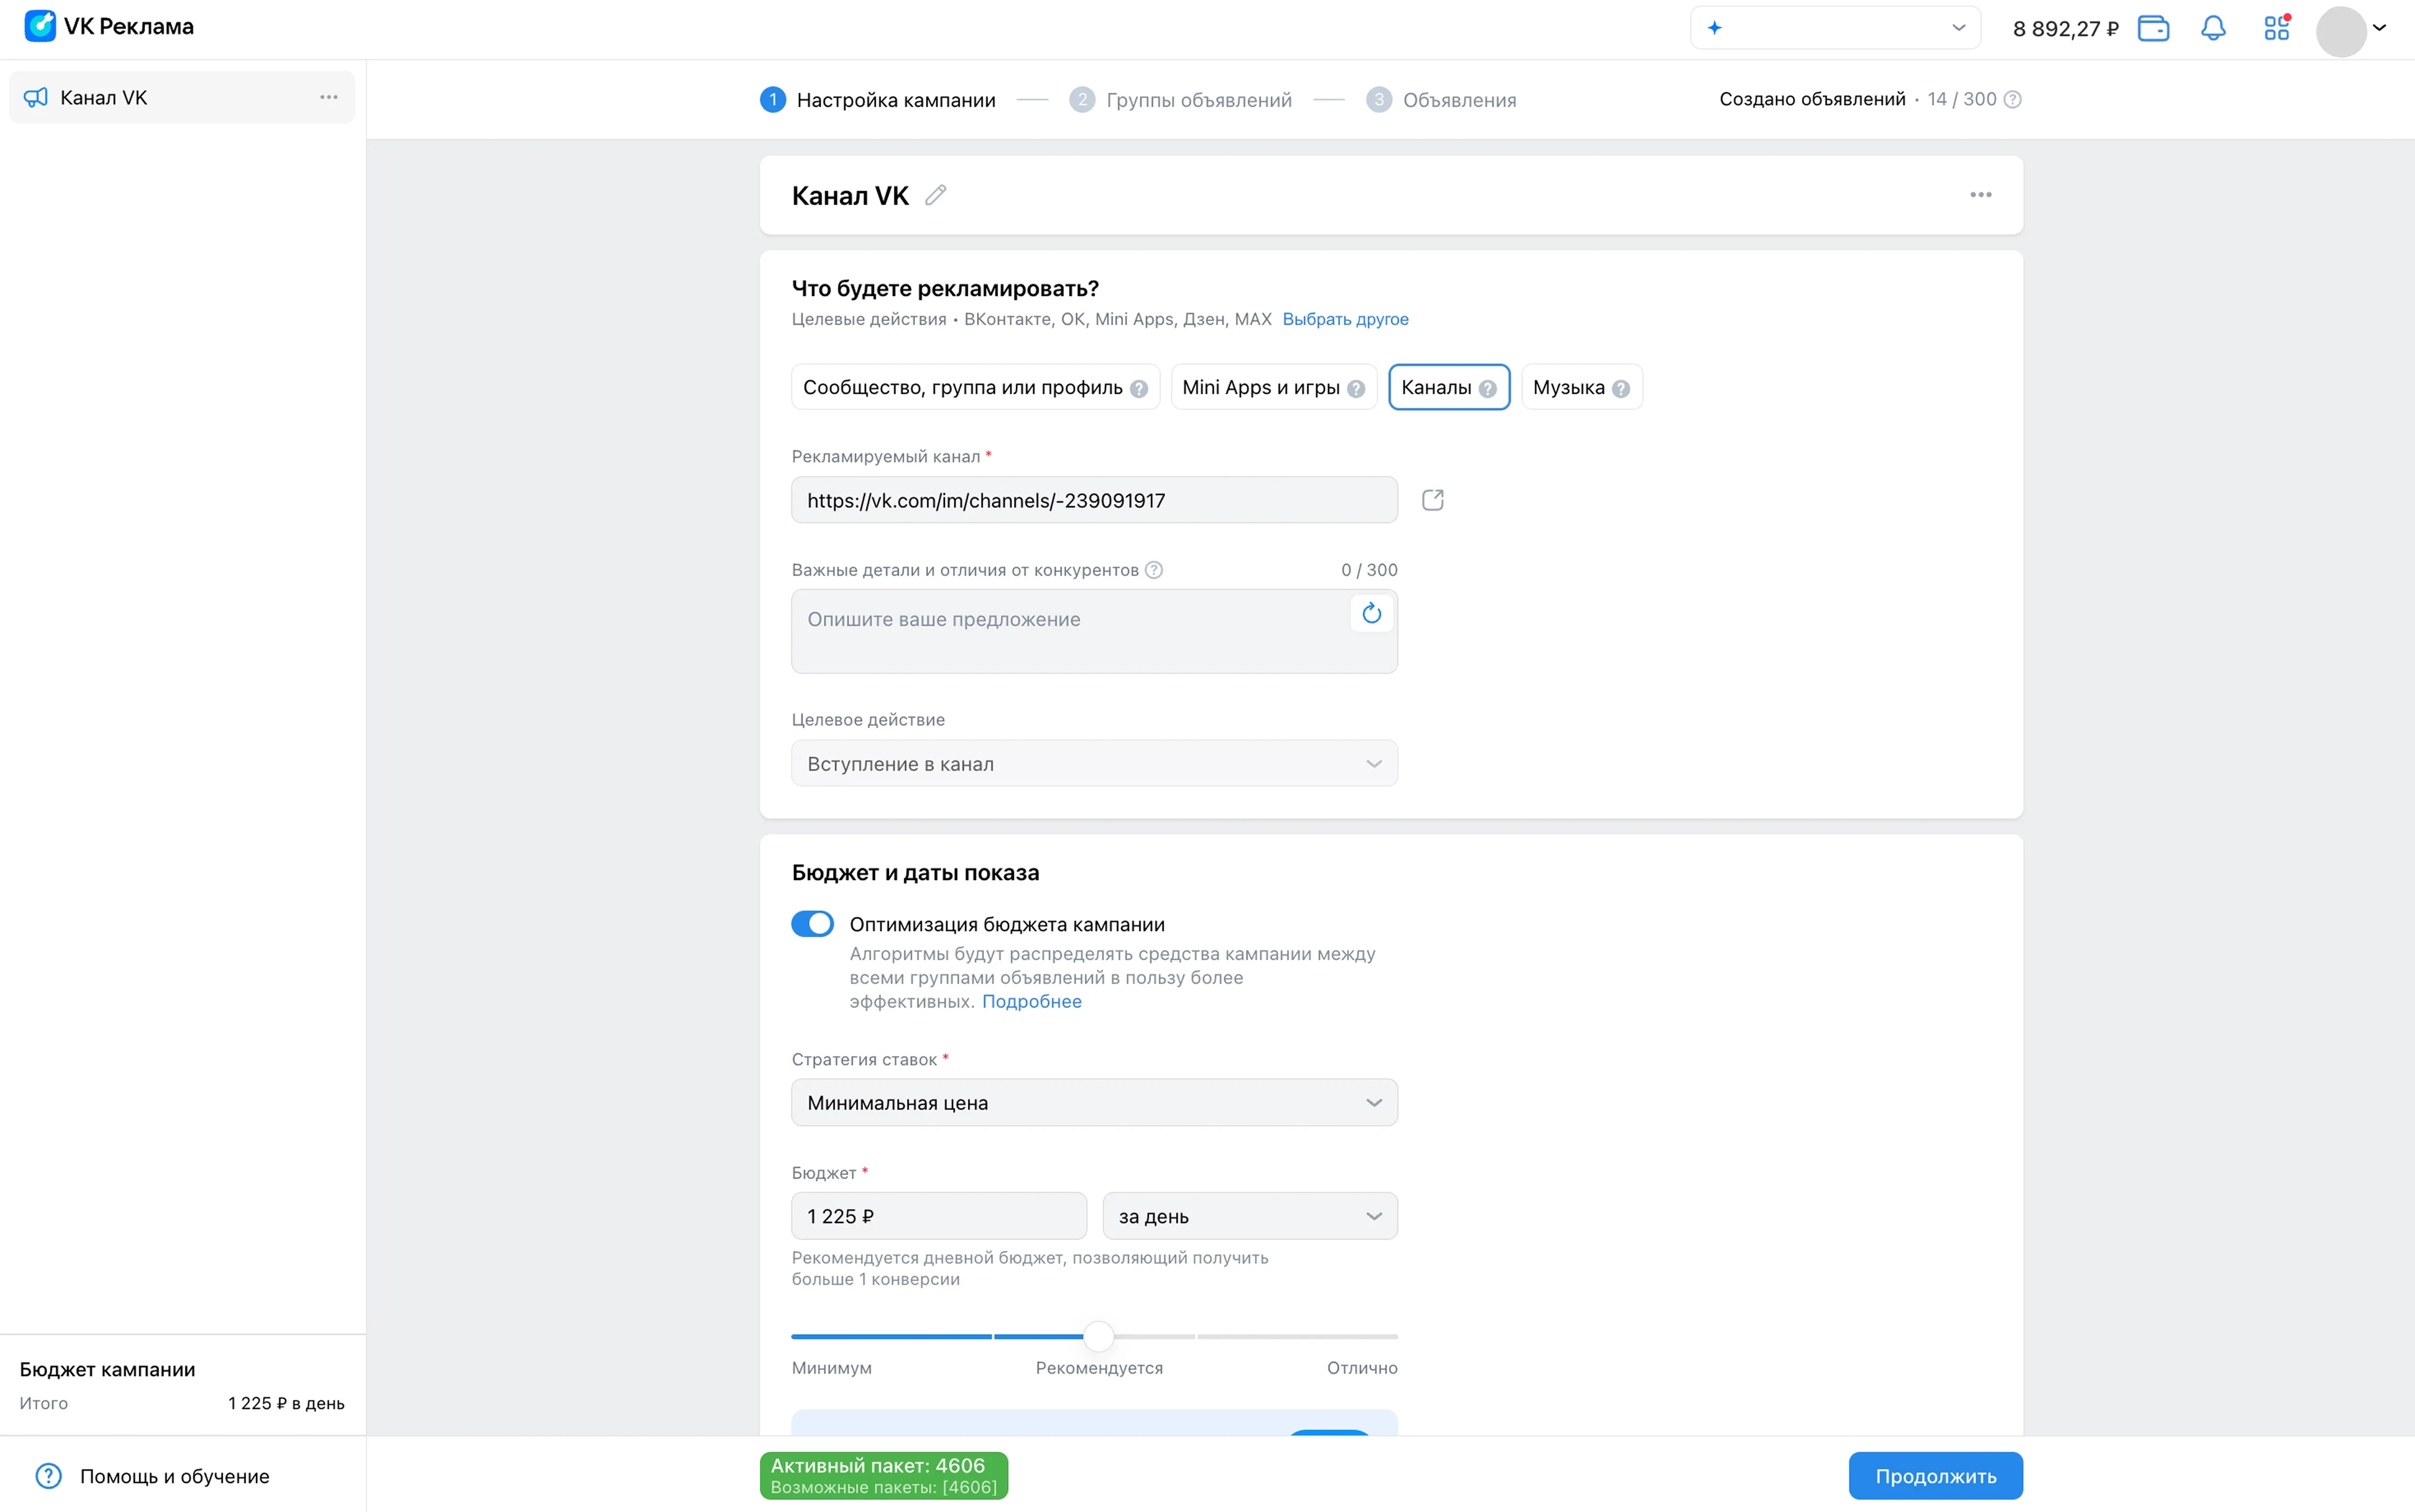This screenshot has height=1512, width=2415.
Task: Click the megaphone icon beside Канал VK
Action: click(x=36, y=97)
